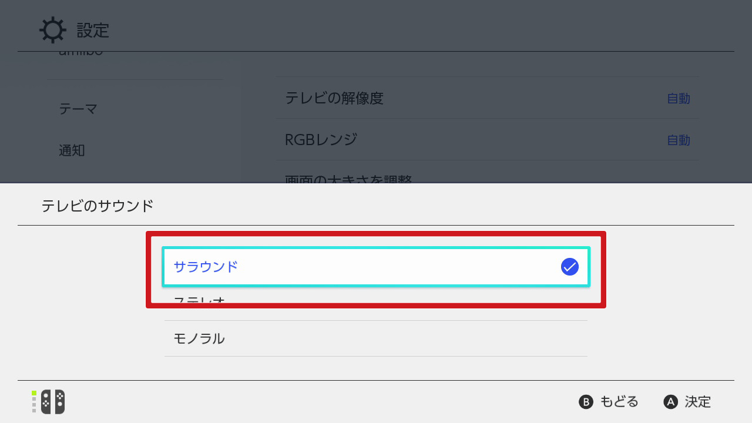Click the settings gear icon
The image size is (752, 423).
tap(53, 30)
